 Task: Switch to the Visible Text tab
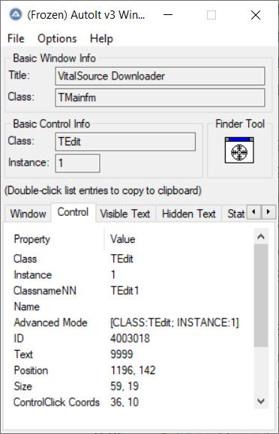(x=125, y=214)
